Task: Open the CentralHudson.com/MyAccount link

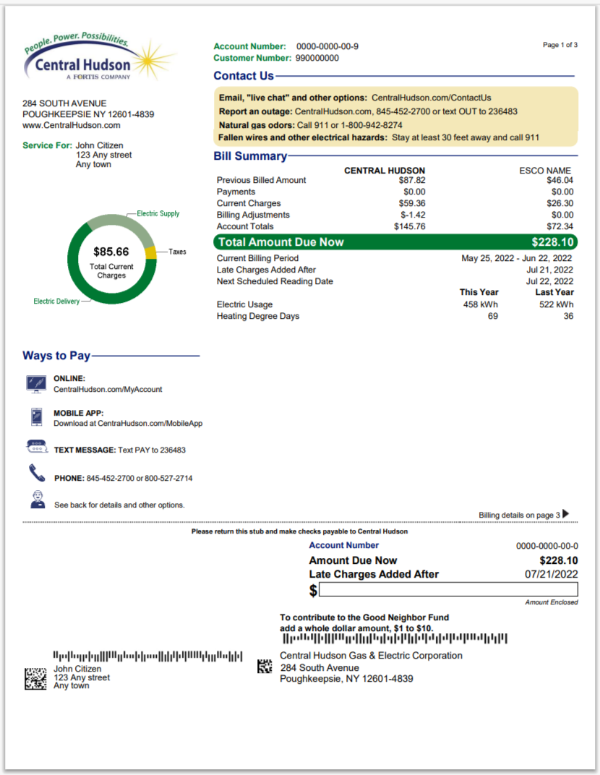Action: (108, 389)
